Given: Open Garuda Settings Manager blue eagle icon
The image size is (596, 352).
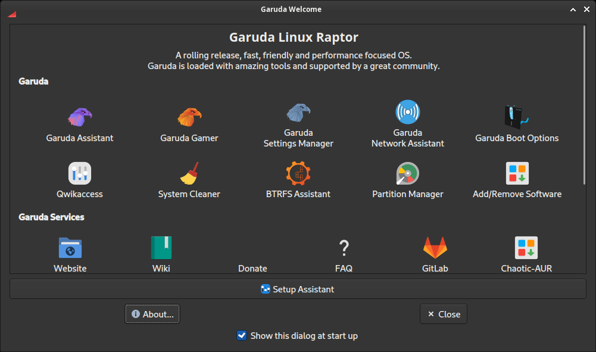Looking at the screenshot, I should click(298, 112).
